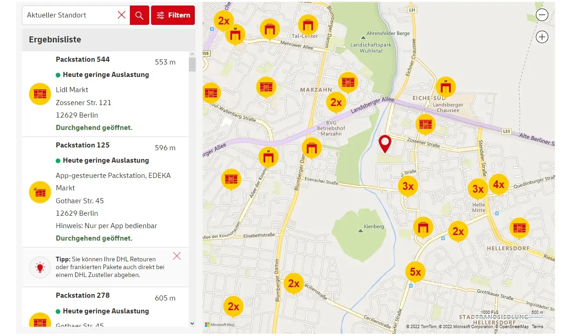The image size is (572, 336).
Task: Click the red current location pin
Action: click(x=385, y=143)
